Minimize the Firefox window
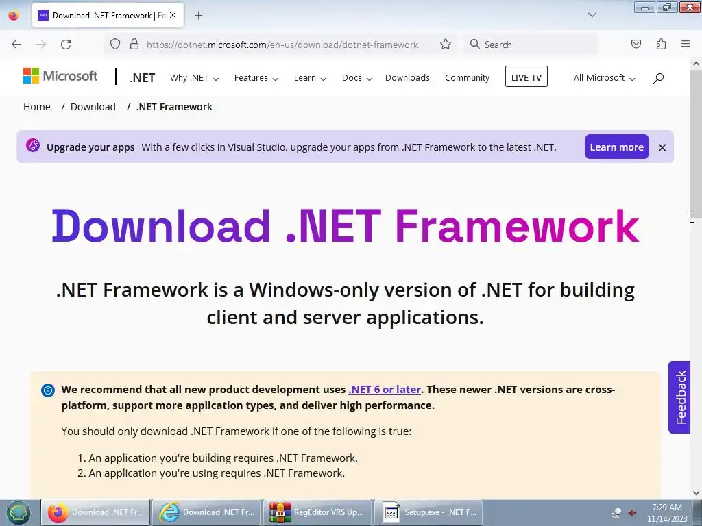This screenshot has height=526, width=702. pos(644,7)
